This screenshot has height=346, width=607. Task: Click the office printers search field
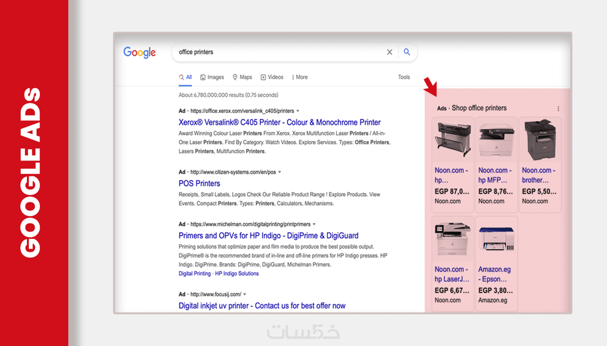click(279, 52)
